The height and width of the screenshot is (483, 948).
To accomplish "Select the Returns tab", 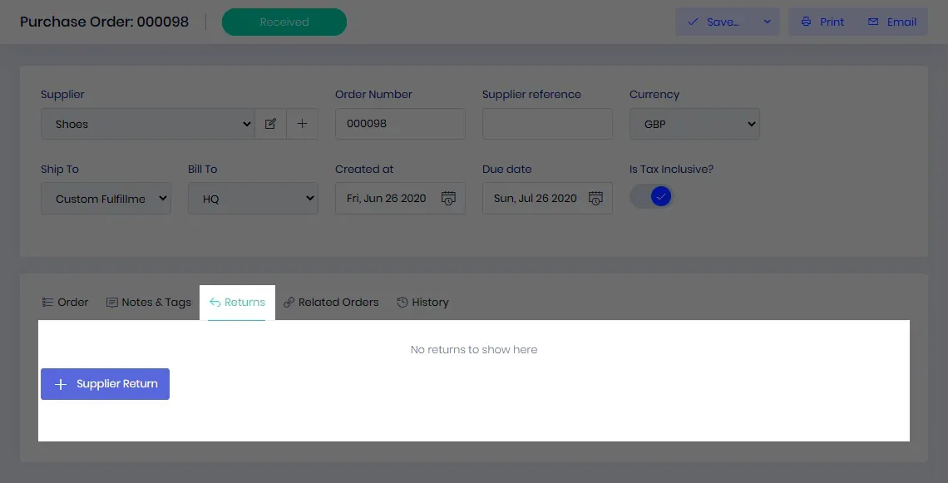I will coord(237,303).
